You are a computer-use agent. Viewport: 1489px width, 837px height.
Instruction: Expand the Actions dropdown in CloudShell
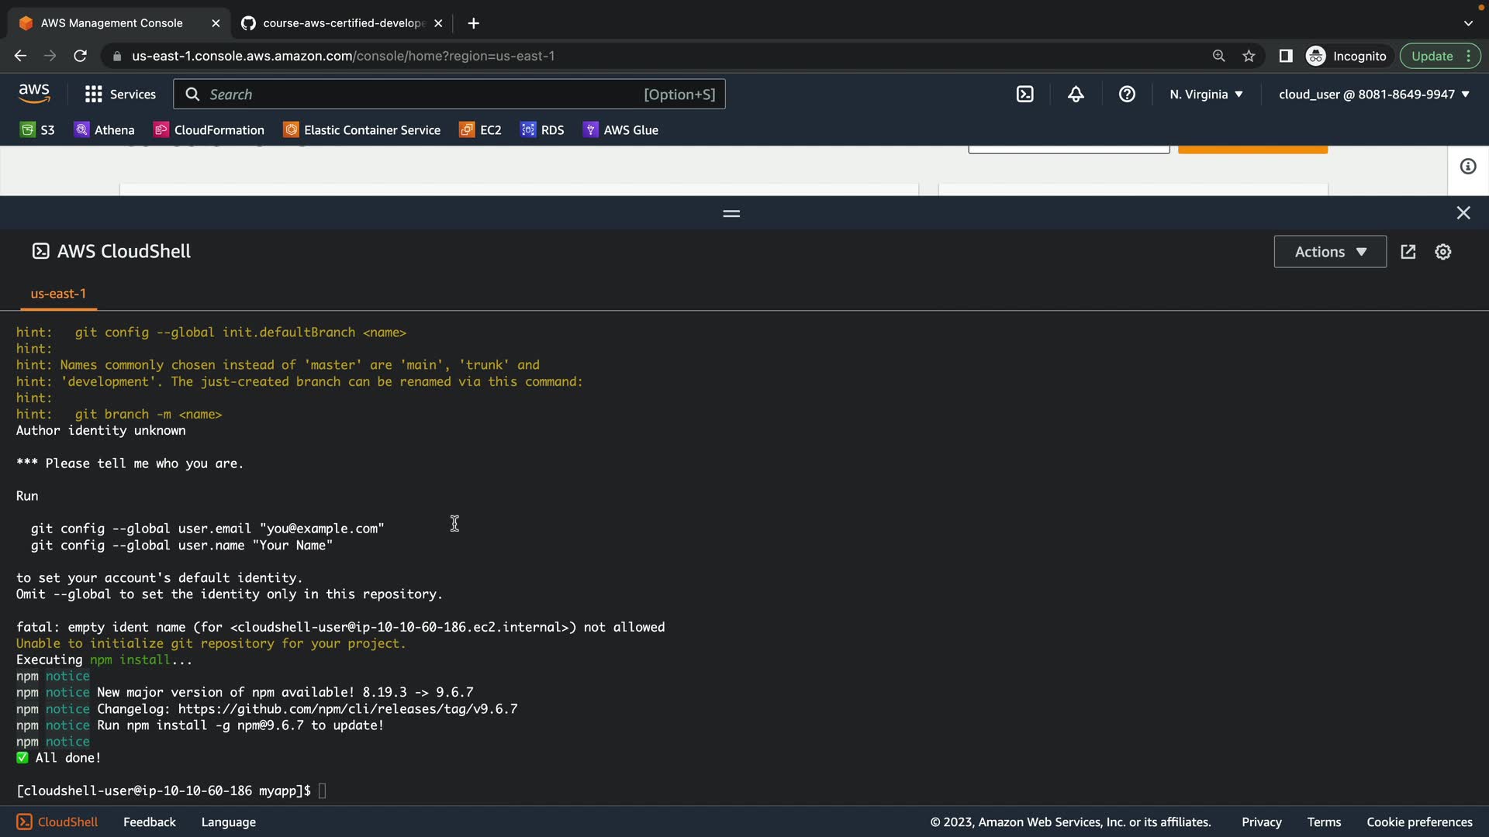1329,252
